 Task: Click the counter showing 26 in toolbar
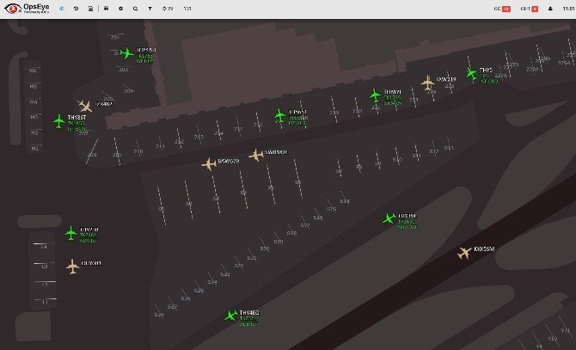coord(168,9)
